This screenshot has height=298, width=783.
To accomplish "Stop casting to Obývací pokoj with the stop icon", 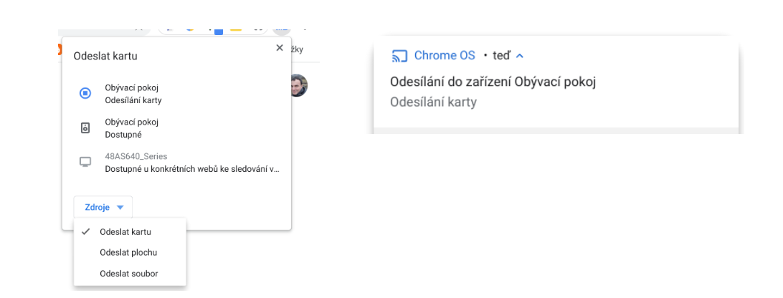I will pos(85,93).
